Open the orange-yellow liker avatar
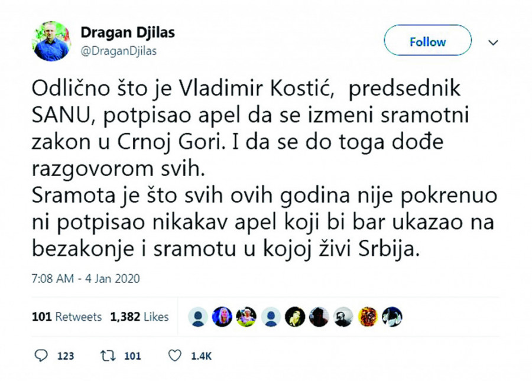532x381 pixels. [x=368, y=317]
